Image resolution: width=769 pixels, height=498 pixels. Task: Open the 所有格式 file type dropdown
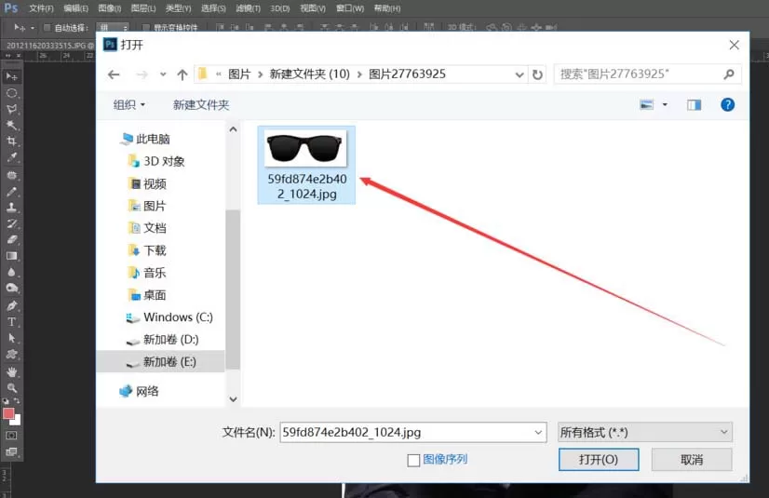click(x=645, y=432)
